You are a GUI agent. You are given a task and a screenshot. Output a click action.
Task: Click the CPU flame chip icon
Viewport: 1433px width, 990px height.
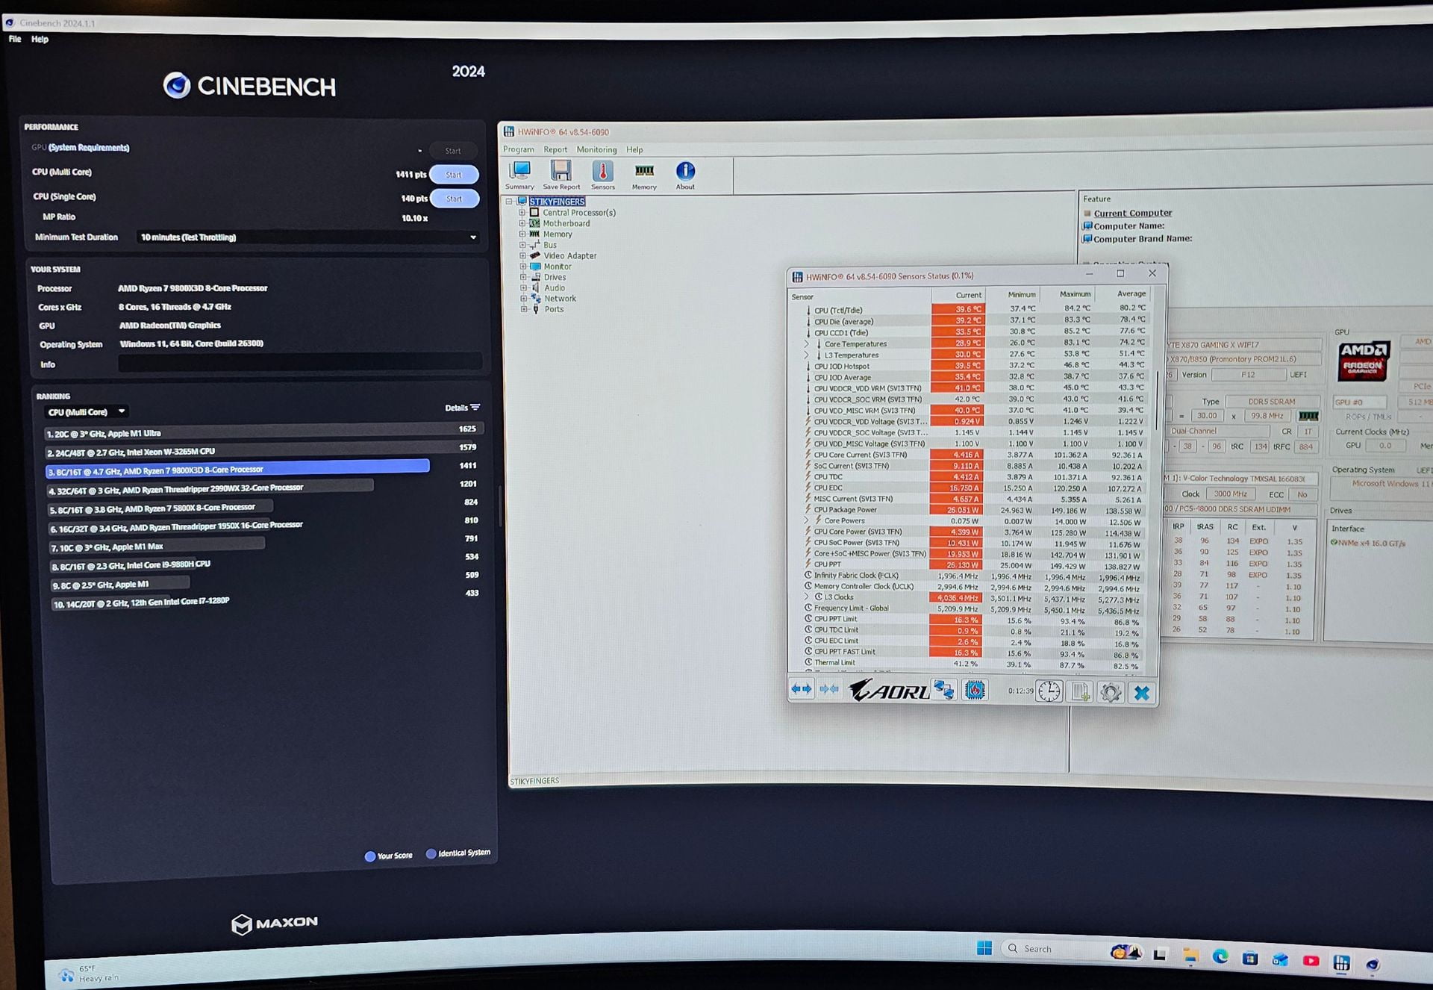975,691
